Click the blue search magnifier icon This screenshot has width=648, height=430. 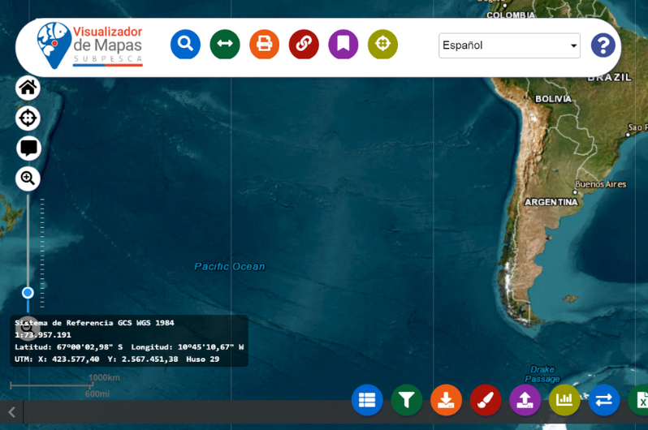(x=185, y=44)
